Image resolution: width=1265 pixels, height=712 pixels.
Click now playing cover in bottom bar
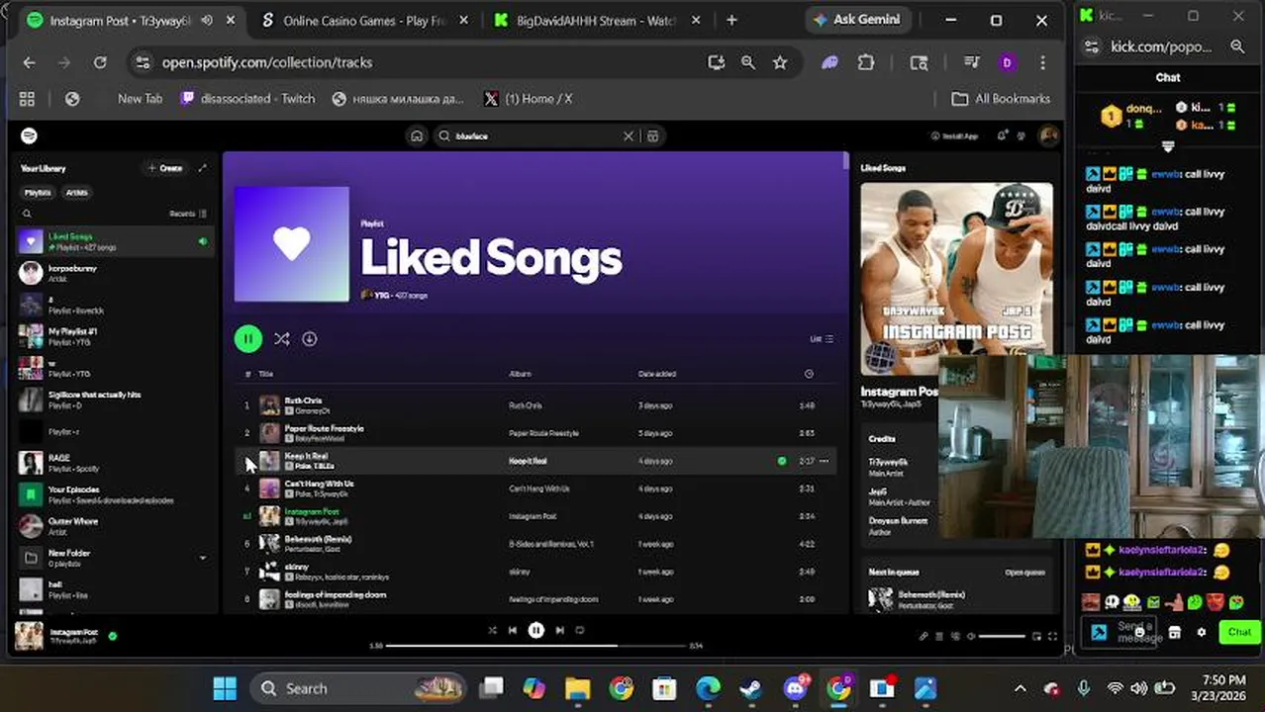[x=29, y=636]
